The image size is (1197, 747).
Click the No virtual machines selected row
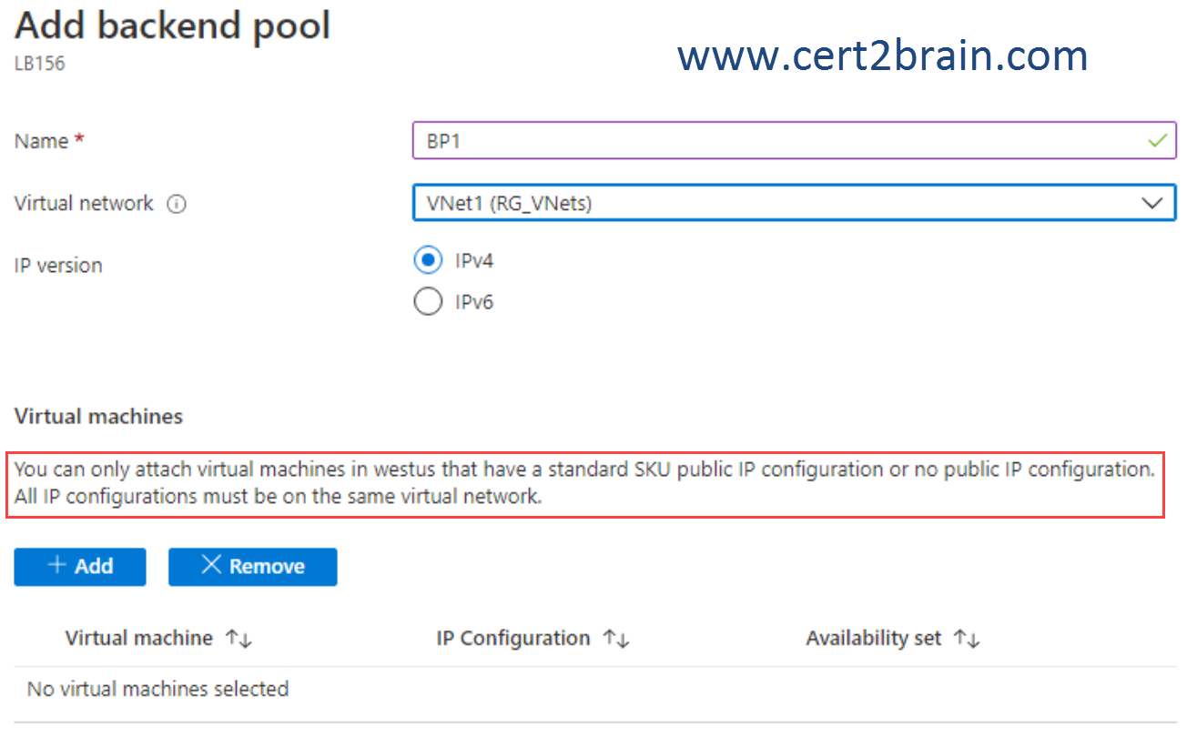[595, 690]
